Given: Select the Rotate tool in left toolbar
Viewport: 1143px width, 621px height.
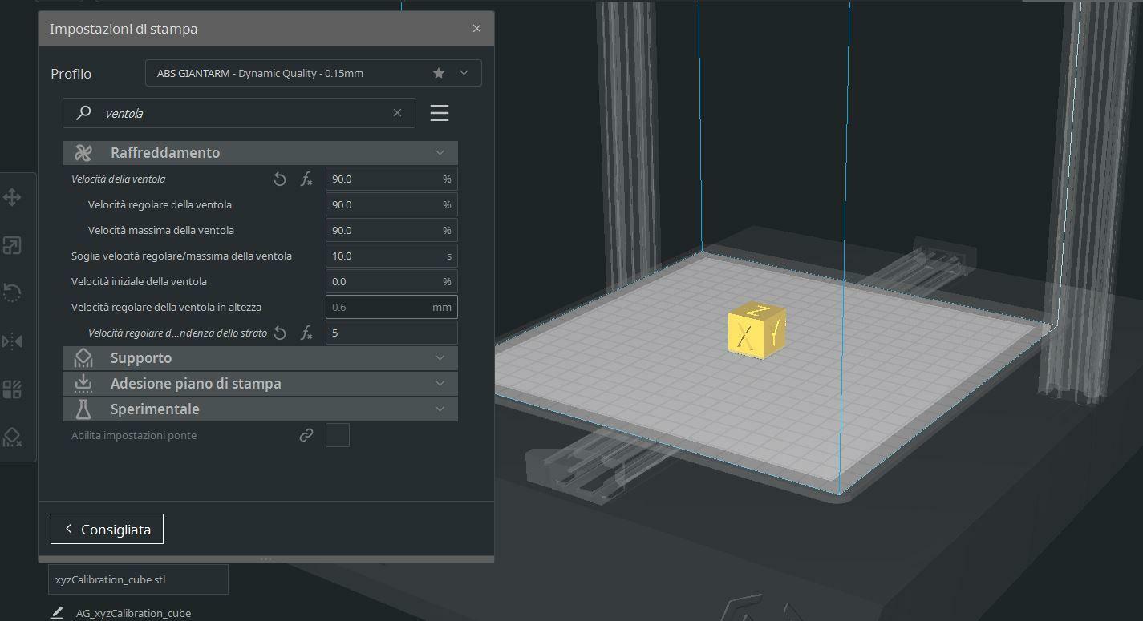Looking at the screenshot, I should [x=12, y=293].
